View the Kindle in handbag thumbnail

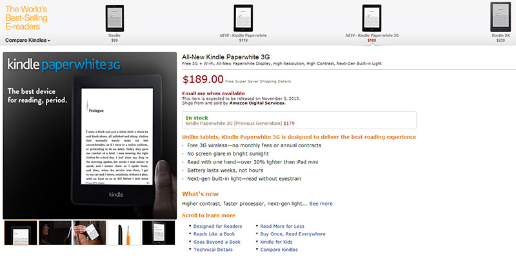(x=90, y=233)
